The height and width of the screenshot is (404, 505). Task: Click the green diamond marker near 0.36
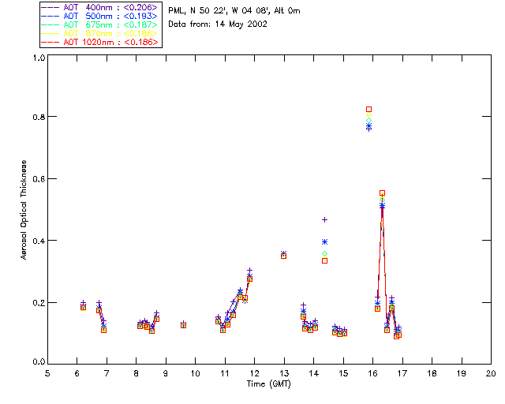[324, 254]
